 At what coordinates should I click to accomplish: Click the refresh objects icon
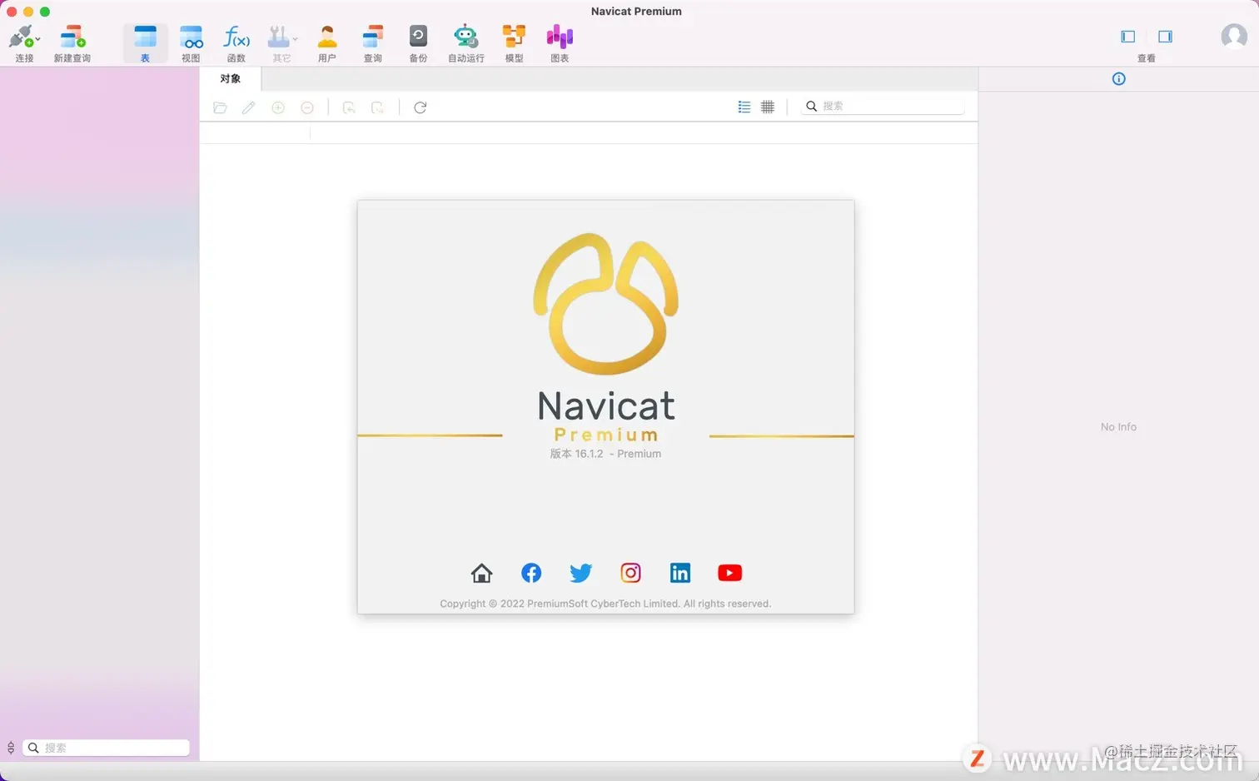(420, 107)
